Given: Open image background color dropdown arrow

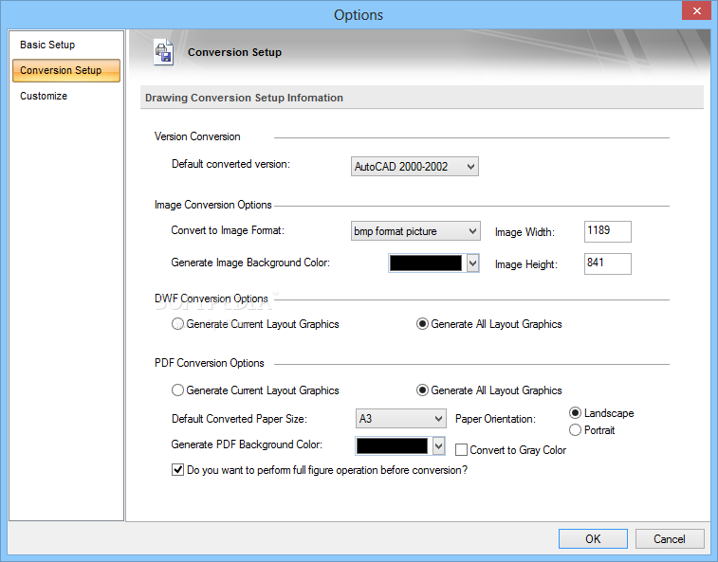Looking at the screenshot, I should (473, 263).
